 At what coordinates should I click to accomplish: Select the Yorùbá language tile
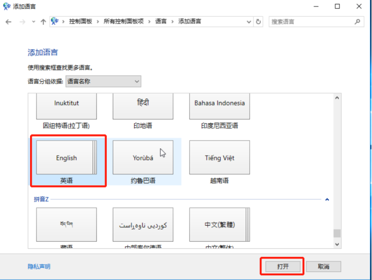(x=143, y=157)
